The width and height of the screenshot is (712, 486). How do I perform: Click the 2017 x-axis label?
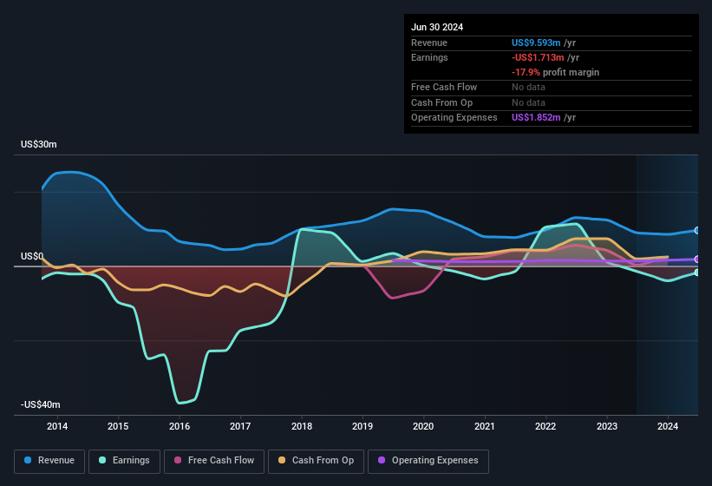point(240,426)
